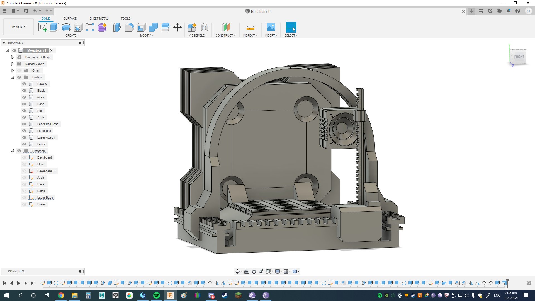Switch to the SHEET METAL tab
535x301 pixels.
click(99, 18)
